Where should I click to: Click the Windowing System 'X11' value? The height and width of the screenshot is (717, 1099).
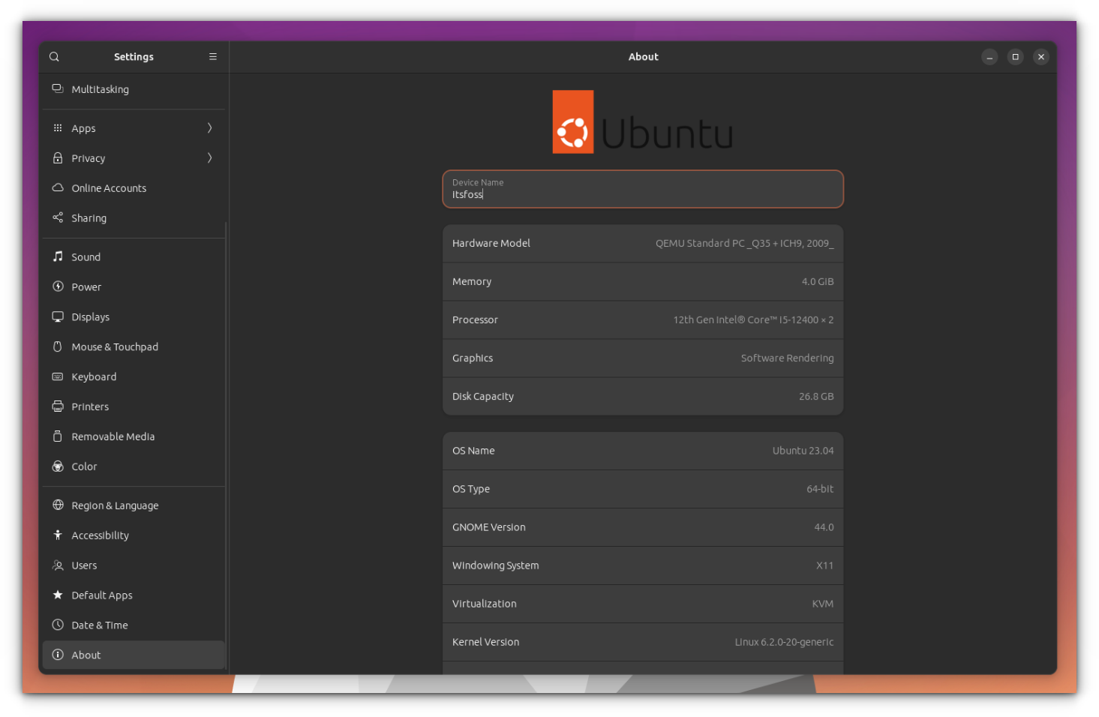[x=825, y=565]
